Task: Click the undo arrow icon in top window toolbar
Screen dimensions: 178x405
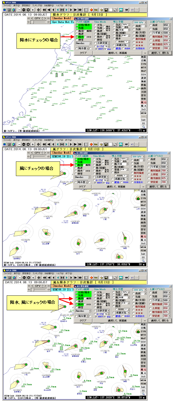Action: point(132,10)
